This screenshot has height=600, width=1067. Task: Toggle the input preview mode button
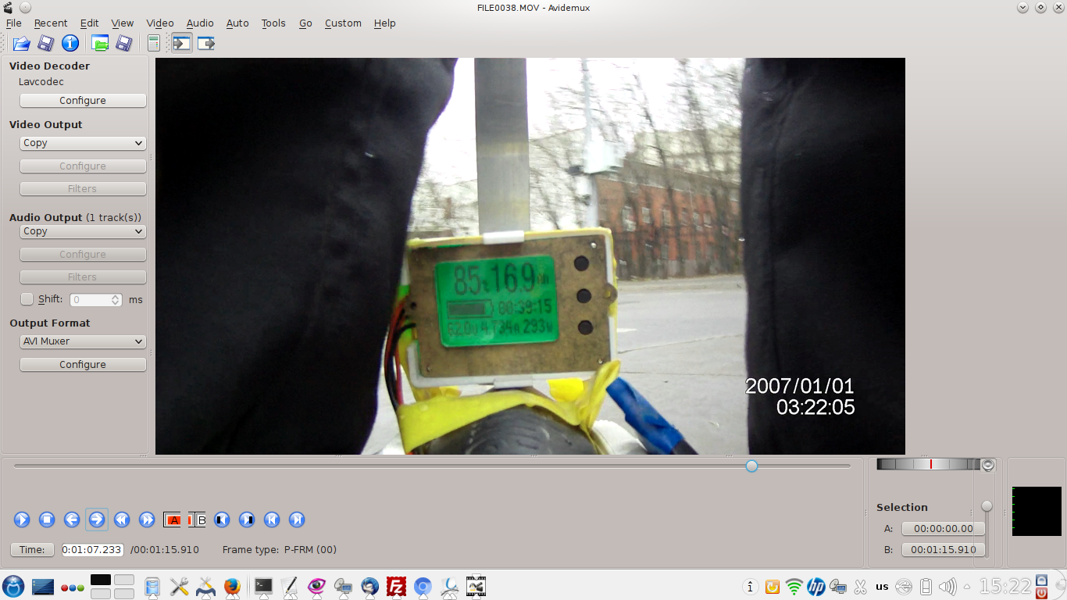[x=181, y=44]
